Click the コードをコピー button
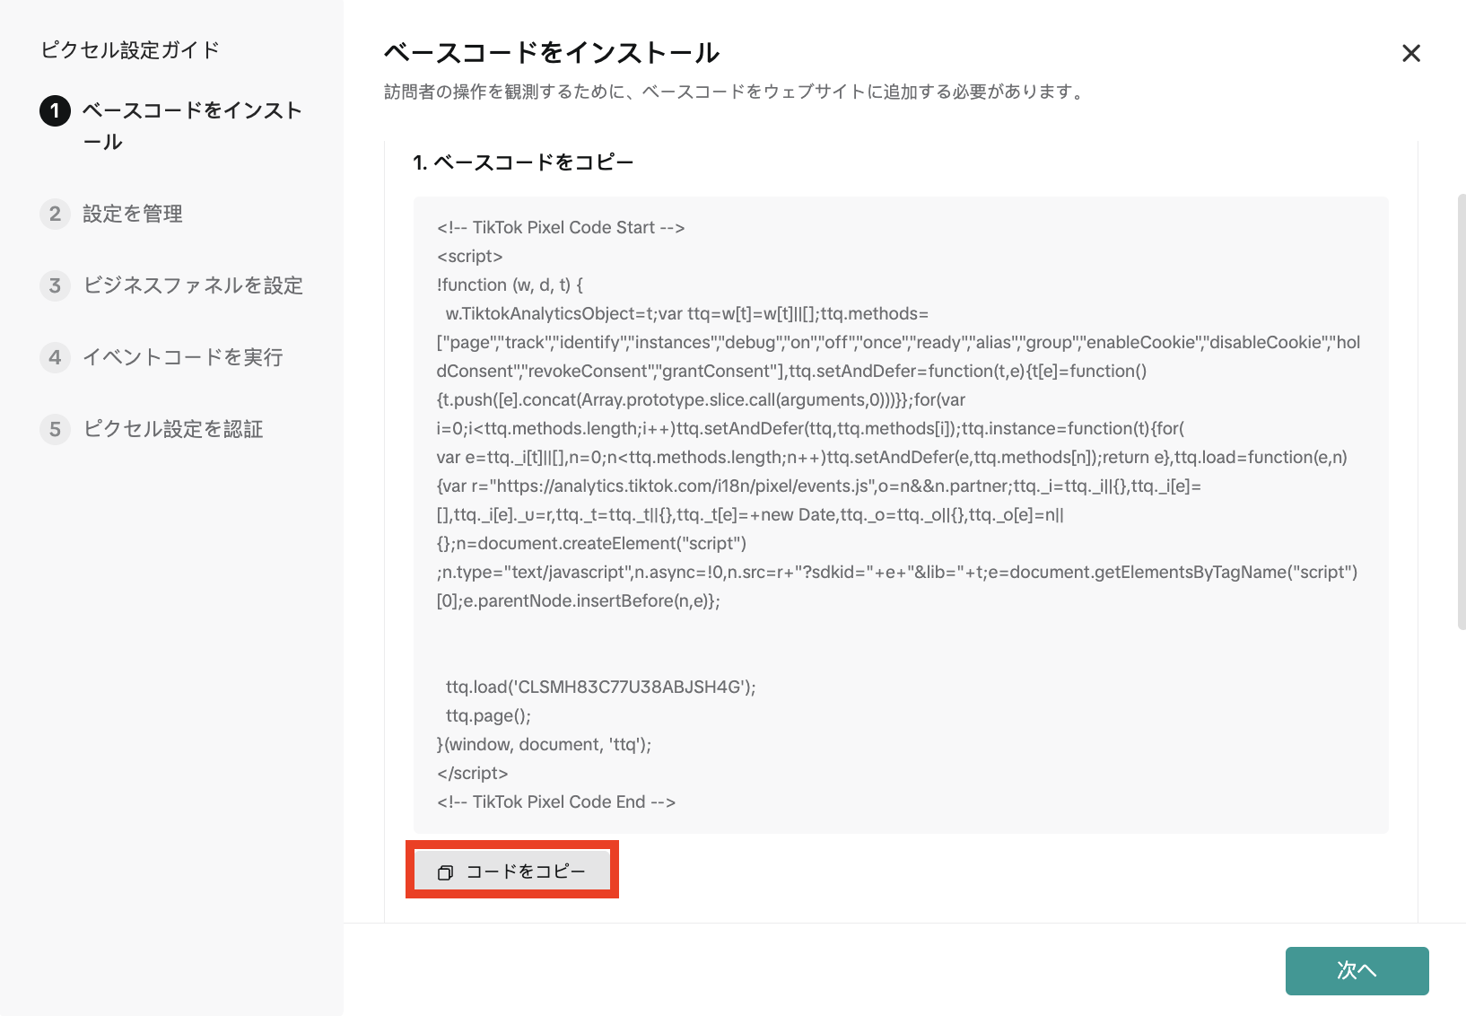Image resolution: width=1466 pixels, height=1016 pixels. pyautogui.click(x=511, y=871)
